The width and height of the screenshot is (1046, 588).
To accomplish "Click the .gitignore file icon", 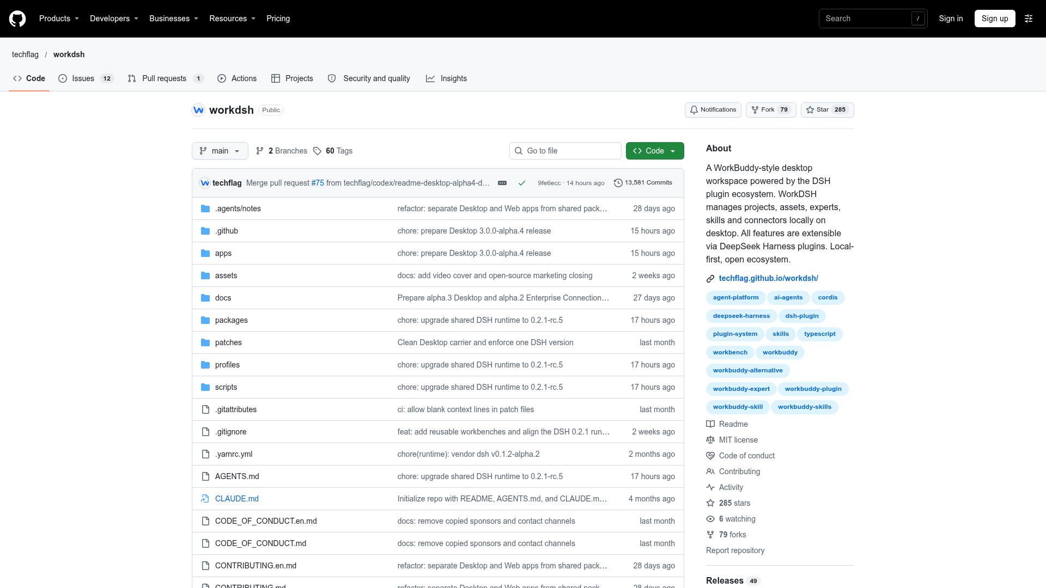I will coord(205,432).
